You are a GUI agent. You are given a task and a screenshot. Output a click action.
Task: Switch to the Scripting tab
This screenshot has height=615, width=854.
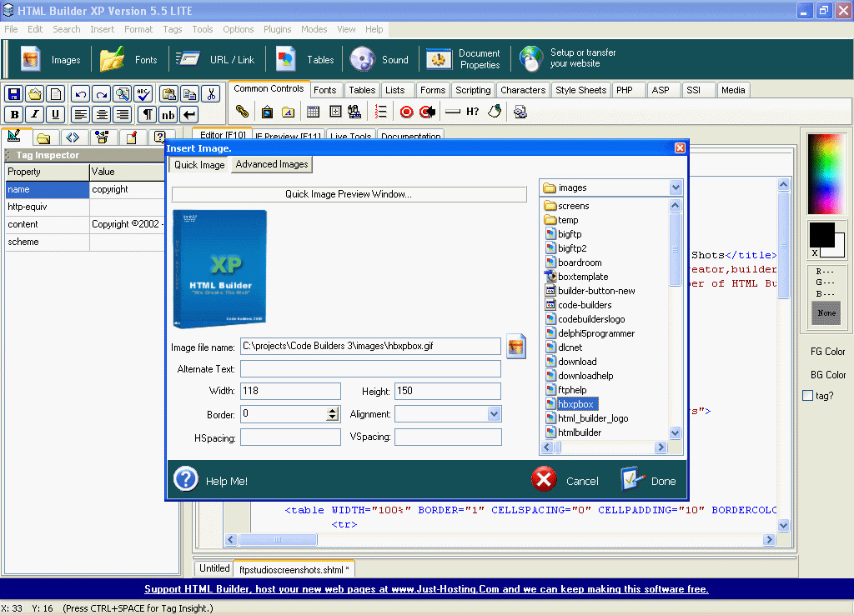pos(473,90)
